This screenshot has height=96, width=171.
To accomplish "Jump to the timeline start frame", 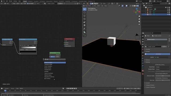I will tap(67, 89).
